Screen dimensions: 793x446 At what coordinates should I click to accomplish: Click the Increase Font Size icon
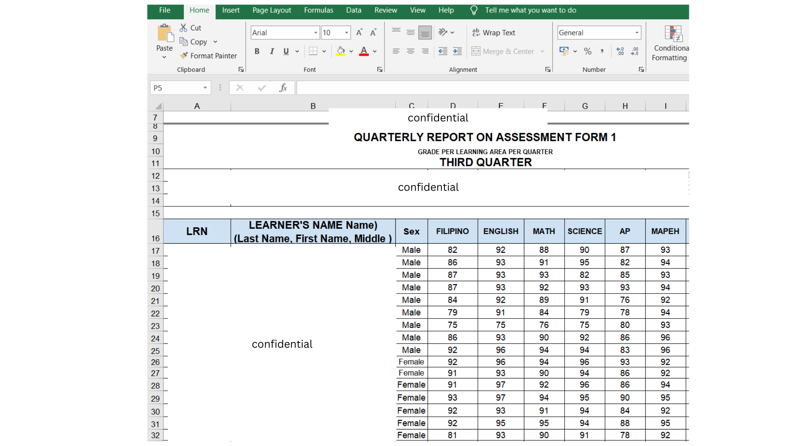tap(359, 33)
